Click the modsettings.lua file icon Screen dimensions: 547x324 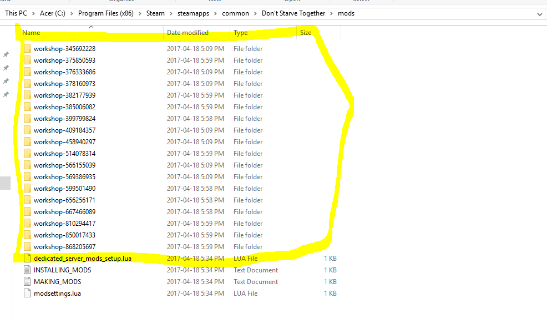point(28,293)
